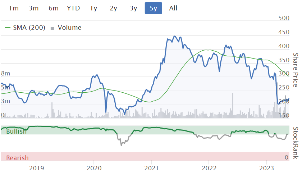Screen dimensions: 302x171
Task: Click the 250 share price axis value
Action: [284, 88]
